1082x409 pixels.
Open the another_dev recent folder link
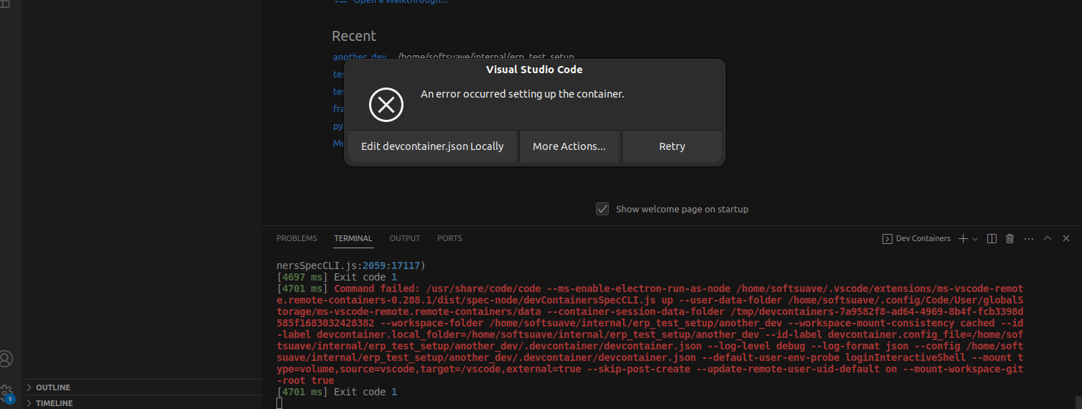(x=360, y=57)
